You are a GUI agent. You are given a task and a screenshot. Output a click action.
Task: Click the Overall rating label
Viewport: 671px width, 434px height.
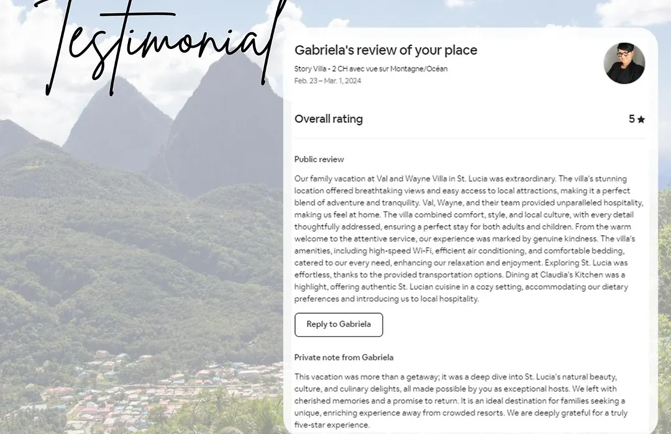pos(328,119)
